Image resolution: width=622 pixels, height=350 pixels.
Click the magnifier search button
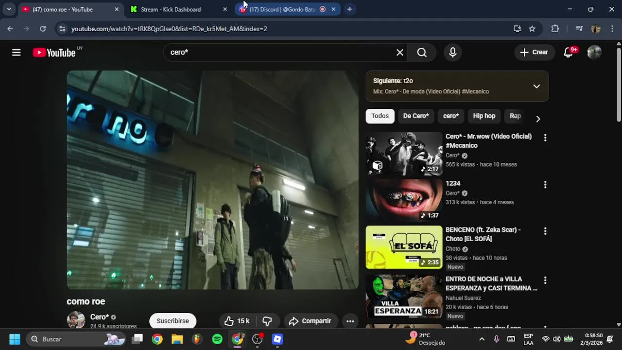click(422, 52)
